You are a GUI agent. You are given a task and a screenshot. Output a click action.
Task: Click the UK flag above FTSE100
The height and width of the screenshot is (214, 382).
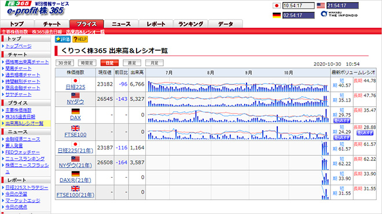coord(75,128)
